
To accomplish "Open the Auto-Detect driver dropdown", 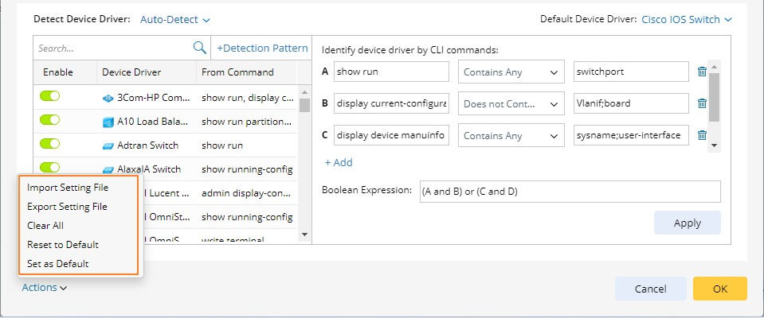I will [175, 19].
